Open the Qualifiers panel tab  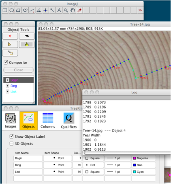pos(69,121)
